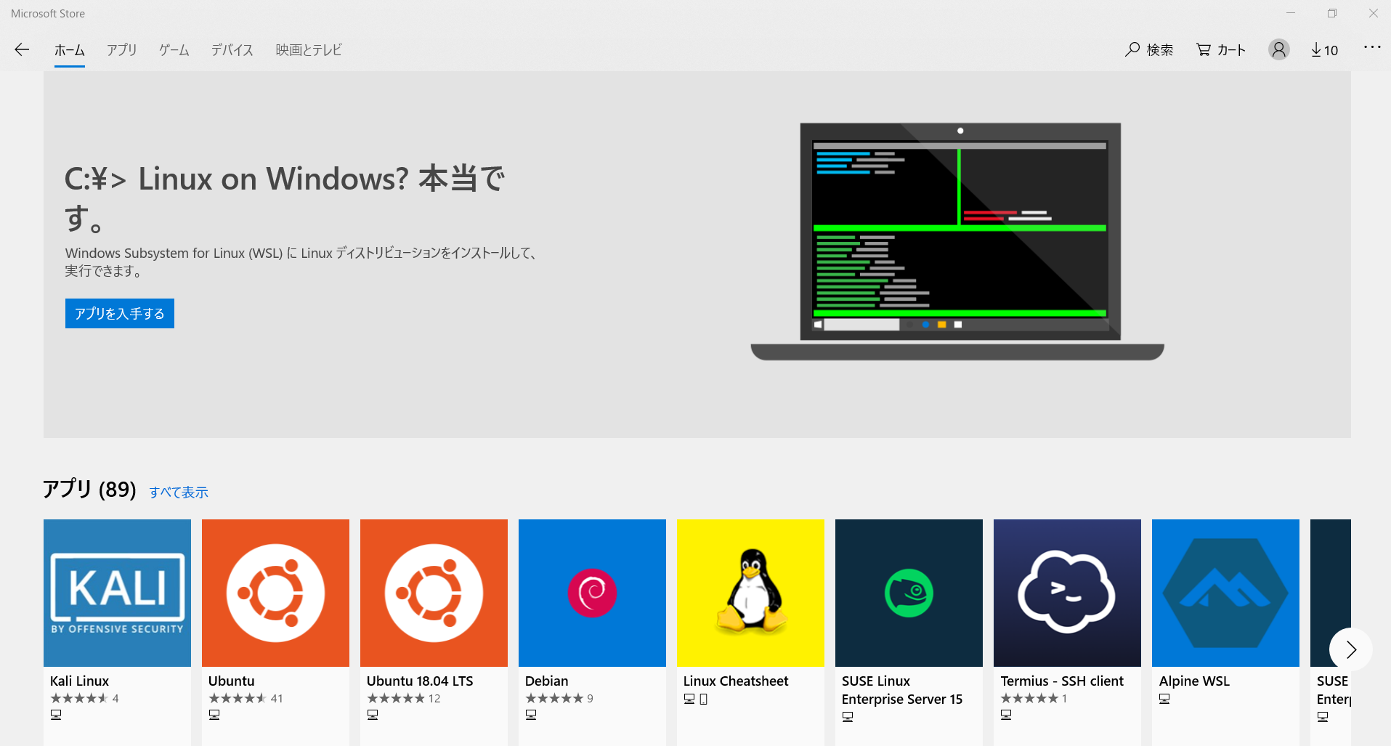The height and width of the screenshot is (746, 1391).
Task: Click the アプリを入手する button
Action: [x=120, y=313]
